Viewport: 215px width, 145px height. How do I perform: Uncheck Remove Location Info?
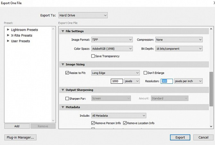pyautogui.click(x=125, y=123)
